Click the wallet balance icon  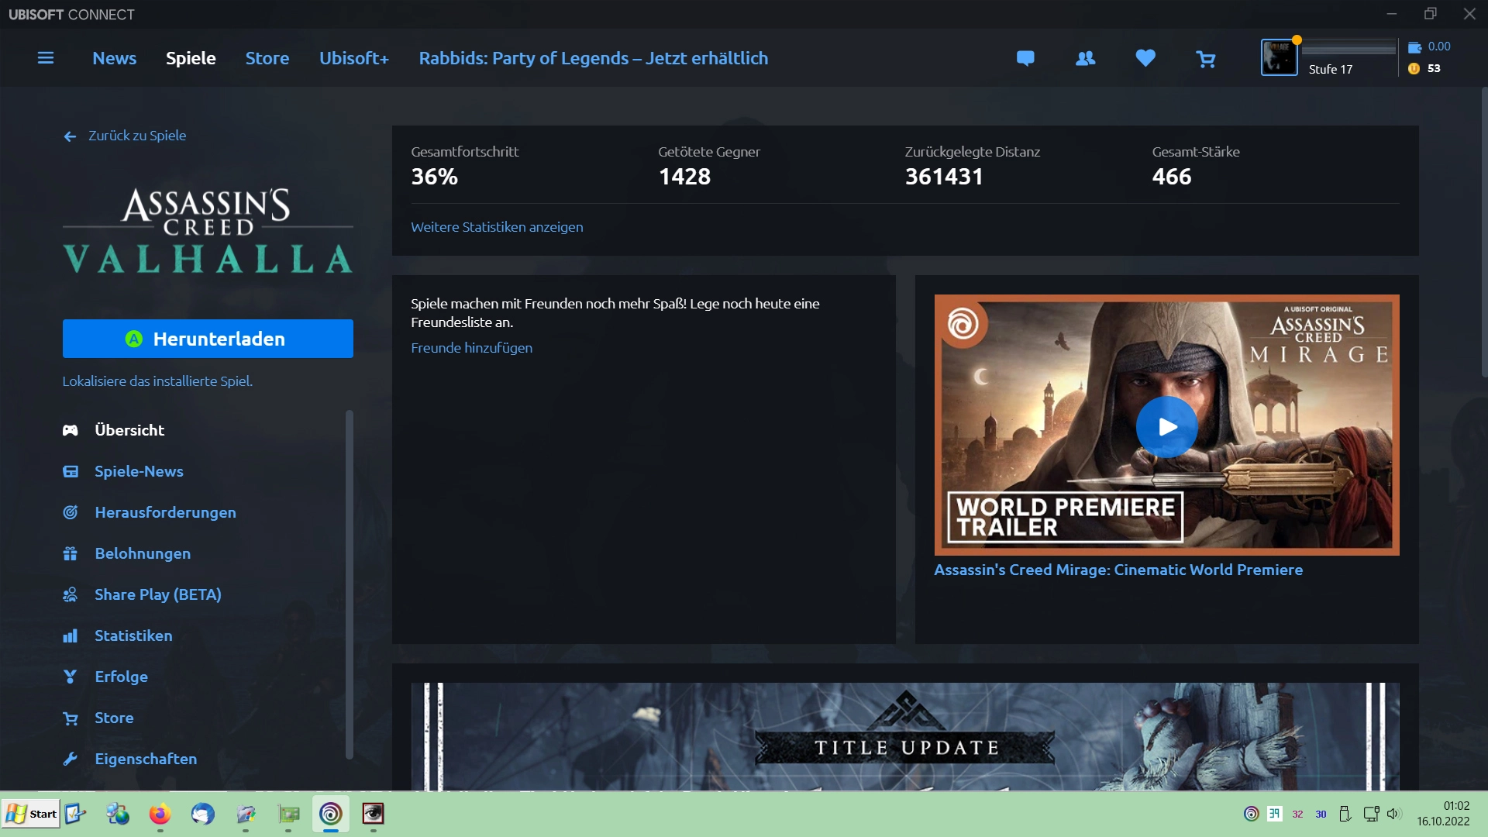point(1414,46)
